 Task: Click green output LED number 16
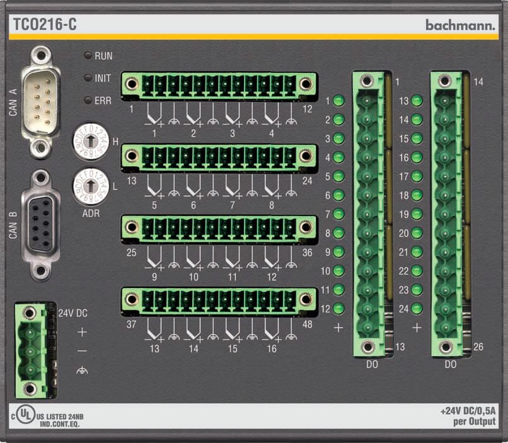(417, 158)
